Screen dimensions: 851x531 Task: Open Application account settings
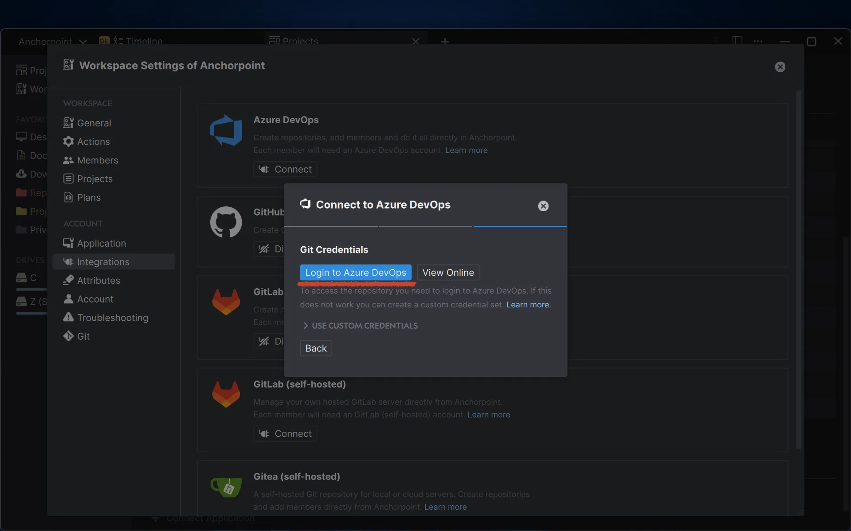coord(114,243)
